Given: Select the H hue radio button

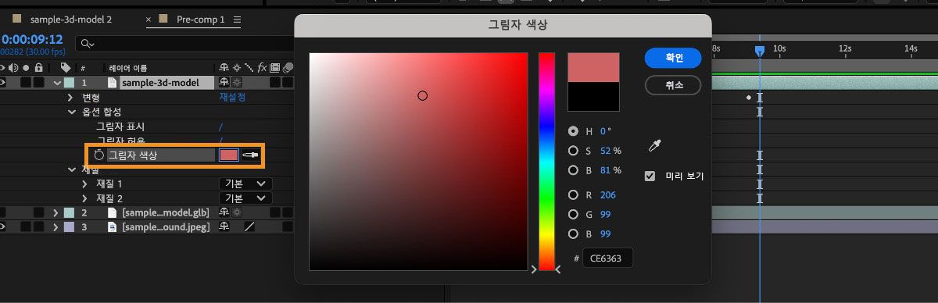Looking at the screenshot, I should pos(573,131).
